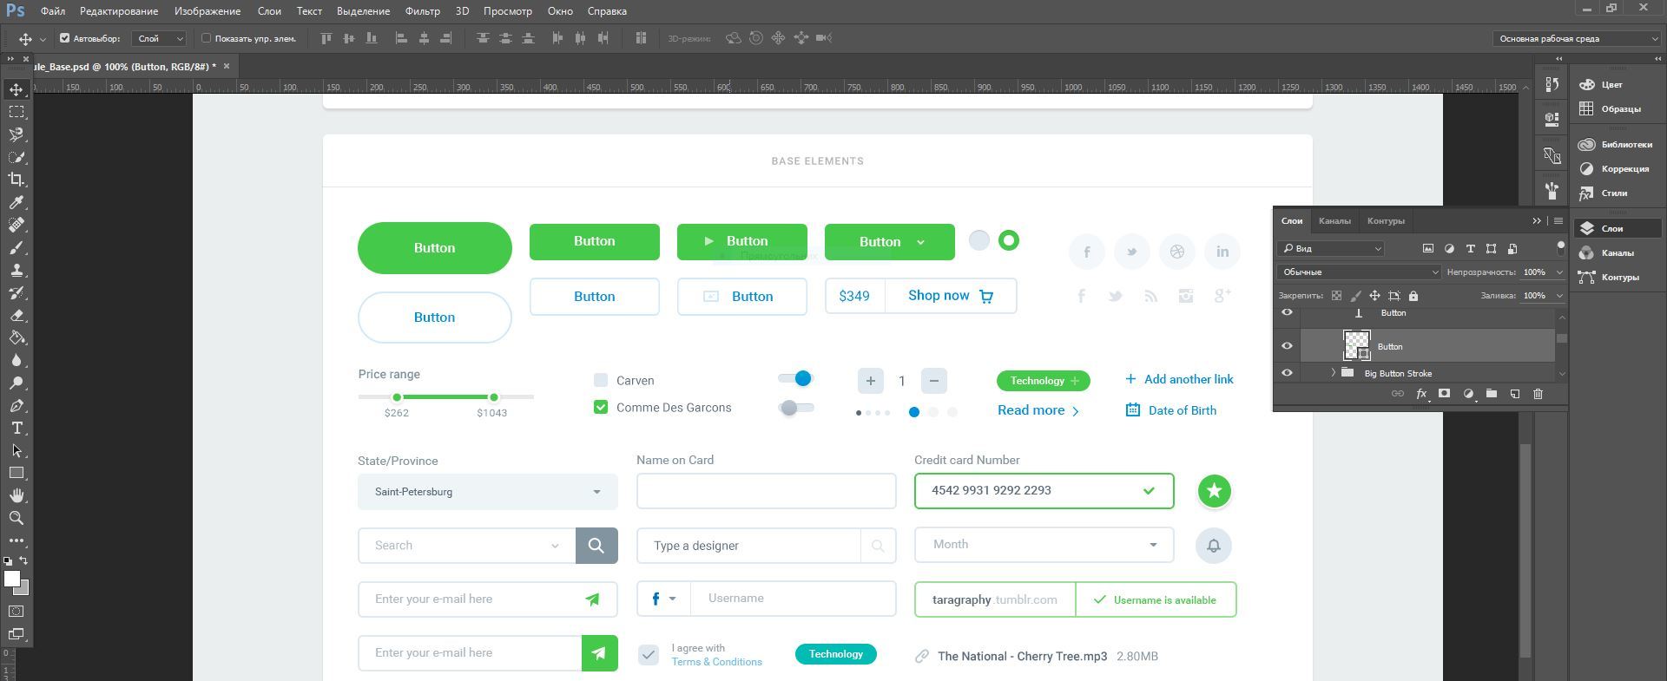Close the ule_Base.psd document tab
The width and height of the screenshot is (1667, 681).
click(x=227, y=66)
